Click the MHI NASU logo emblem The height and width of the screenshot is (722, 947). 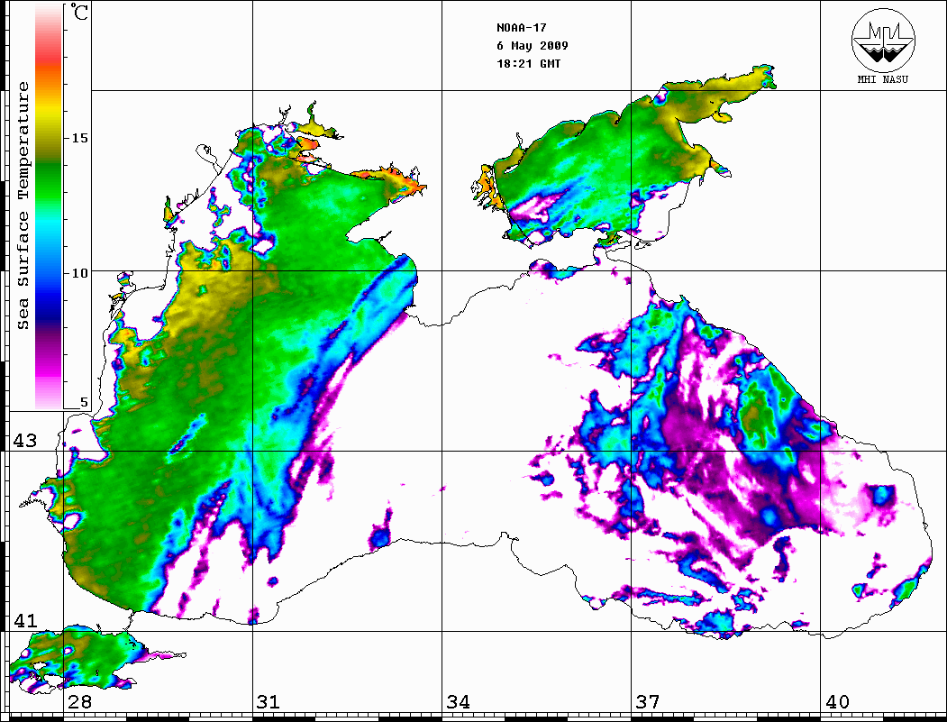point(883,40)
